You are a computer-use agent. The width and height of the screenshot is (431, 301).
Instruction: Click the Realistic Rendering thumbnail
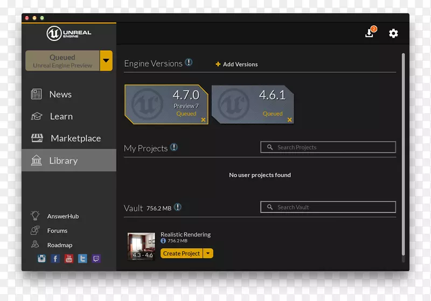click(x=141, y=246)
